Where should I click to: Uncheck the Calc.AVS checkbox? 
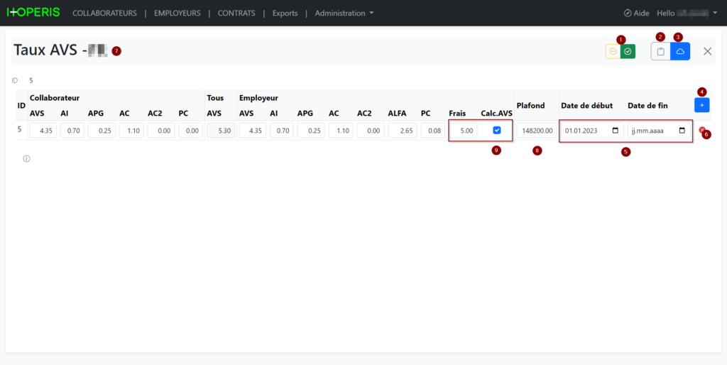point(497,130)
